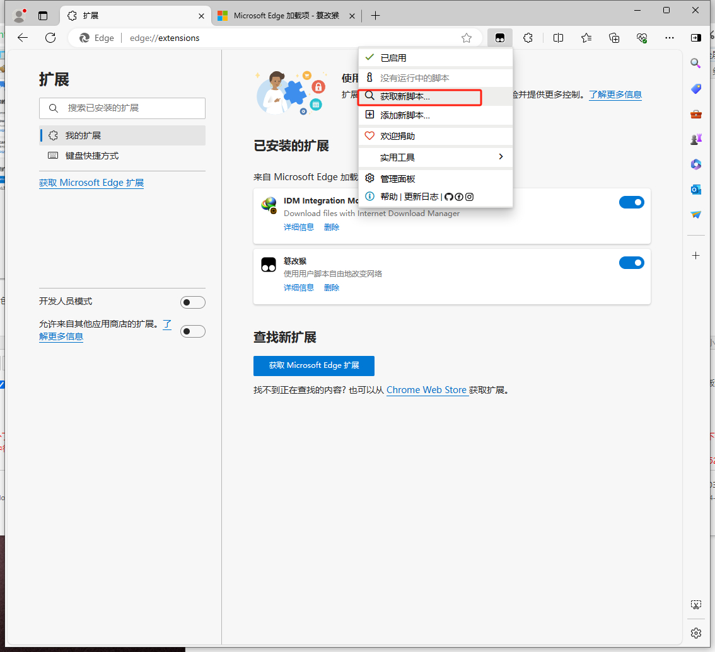Toggle 允许来自其他应用商店的扩展 switch
The height and width of the screenshot is (652, 715).
tap(192, 331)
